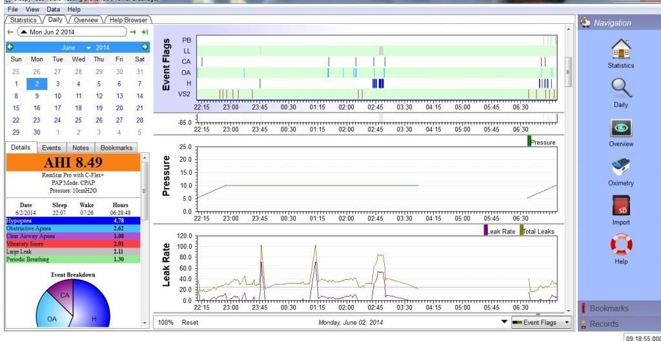
Task: Open Help lifebuoy icon
Action: [622, 244]
